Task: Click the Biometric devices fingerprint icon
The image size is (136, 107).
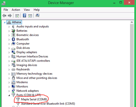Action: pos(13,35)
